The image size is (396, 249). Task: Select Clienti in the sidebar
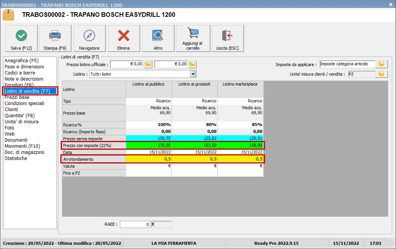click(11, 109)
